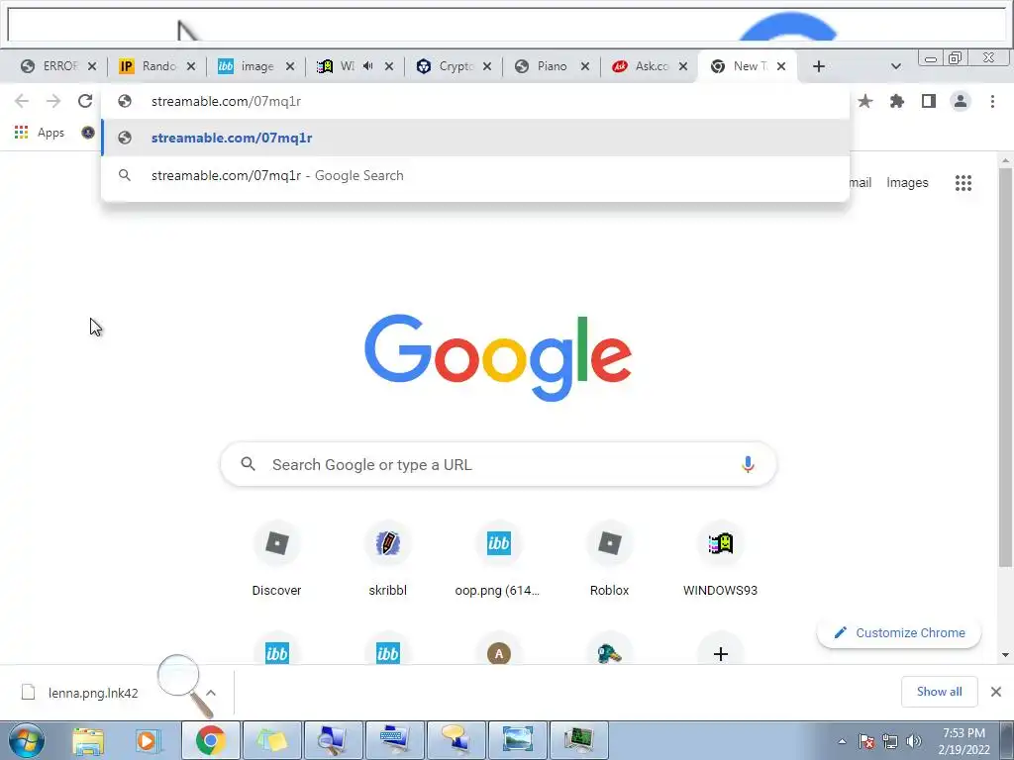The height and width of the screenshot is (760, 1014).
Task: Open a new tab with plus button
Action: [818, 66]
